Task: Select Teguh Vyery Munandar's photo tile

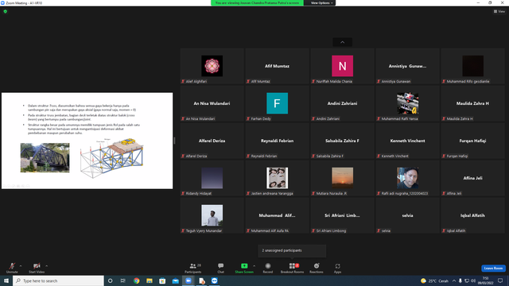Action: pyautogui.click(x=212, y=215)
